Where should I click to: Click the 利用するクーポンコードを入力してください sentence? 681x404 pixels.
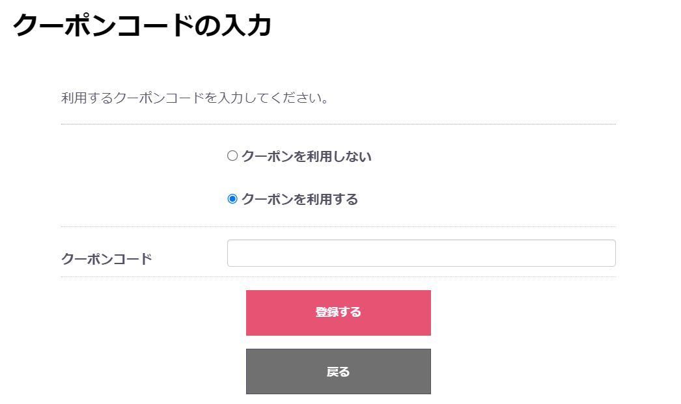[x=195, y=99]
